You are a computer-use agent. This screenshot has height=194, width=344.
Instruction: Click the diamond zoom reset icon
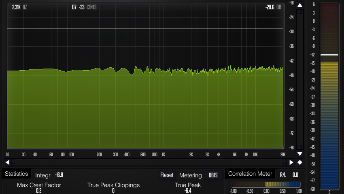pos(300,162)
